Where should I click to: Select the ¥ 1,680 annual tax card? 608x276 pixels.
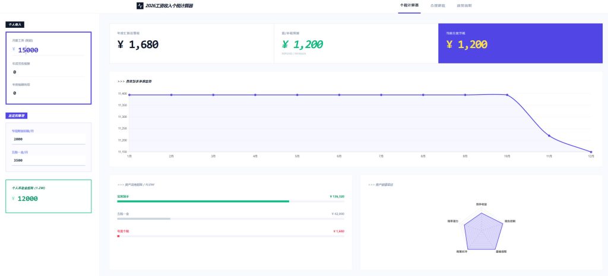pos(191,43)
